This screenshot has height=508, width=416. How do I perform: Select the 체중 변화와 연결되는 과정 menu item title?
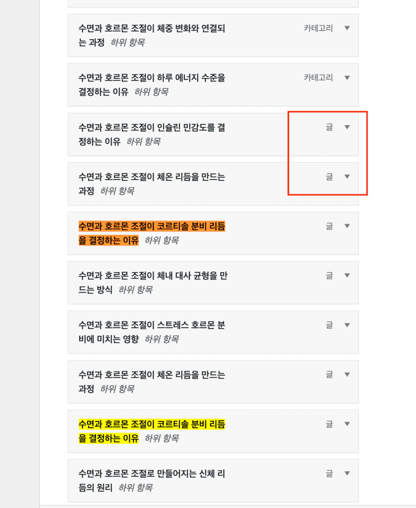click(151, 28)
